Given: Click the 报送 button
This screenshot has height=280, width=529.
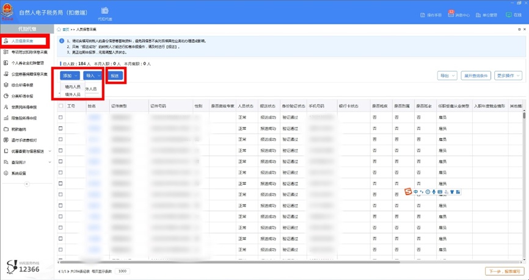Looking at the screenshot, I should click(115, 76).
